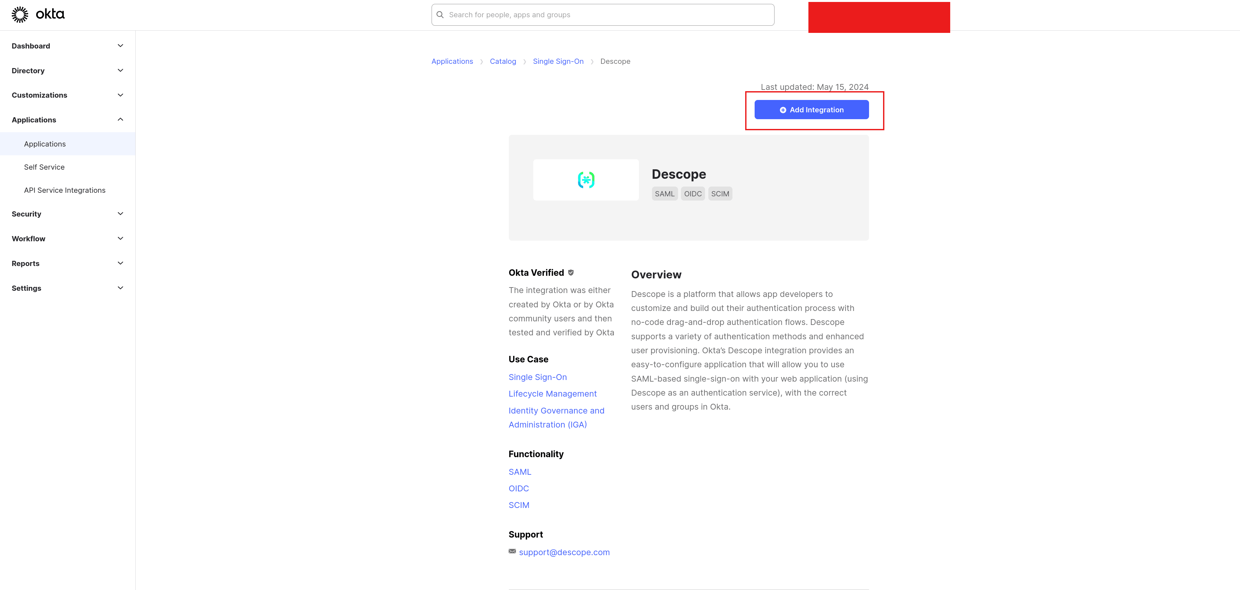Collapse the Applications sidebar section
Image resolution: width=1240 pixels, height=590 pixels.
(120, 119)
